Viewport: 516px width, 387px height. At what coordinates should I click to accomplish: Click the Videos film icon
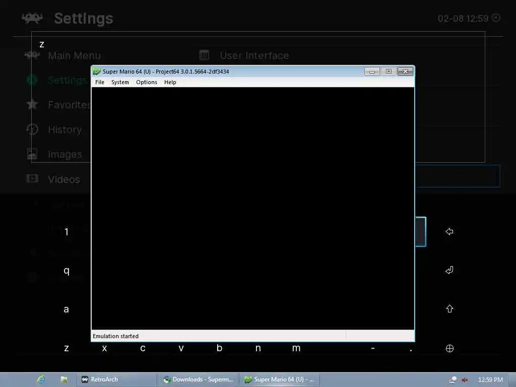(x=32, y=179)
